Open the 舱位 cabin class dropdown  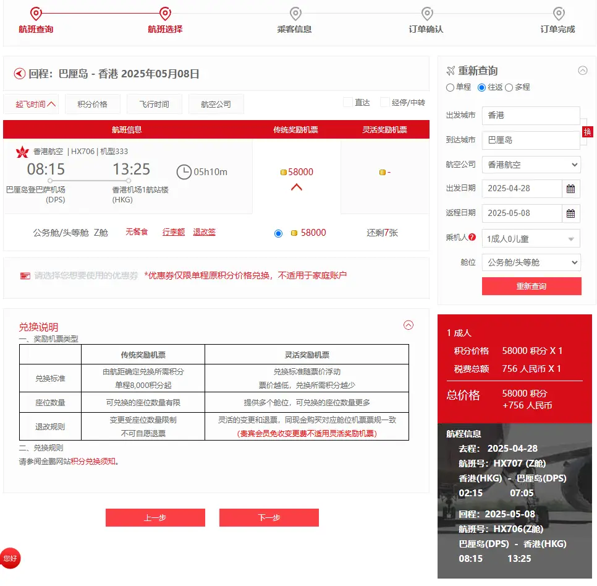[x=531, y=263]
